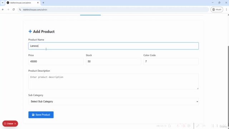Reload the admin page

(14, 10)
